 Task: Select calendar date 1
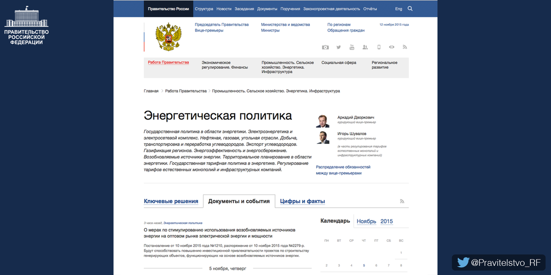(401, 253)
